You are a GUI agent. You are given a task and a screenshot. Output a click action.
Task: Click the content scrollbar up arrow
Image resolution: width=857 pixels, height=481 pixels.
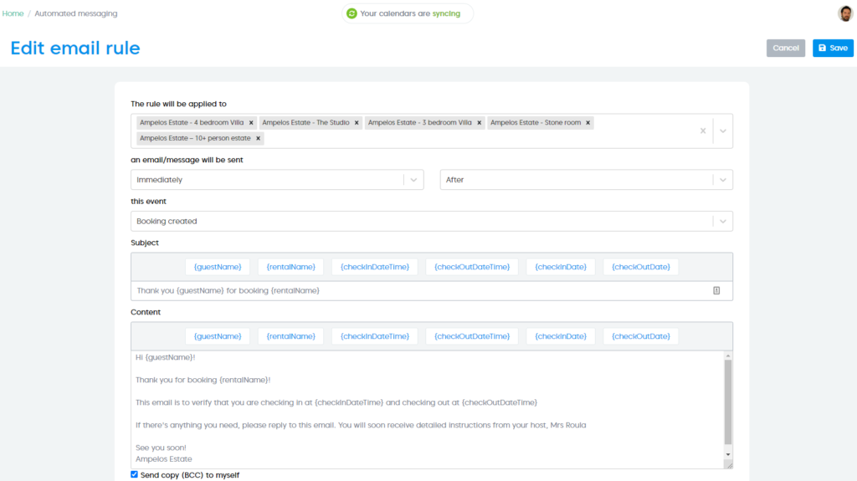coord(728,356)
